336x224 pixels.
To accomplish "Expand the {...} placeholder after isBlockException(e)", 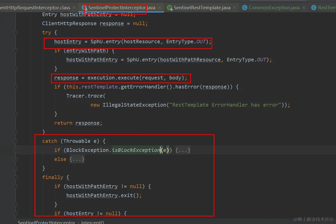I will 183,150.
